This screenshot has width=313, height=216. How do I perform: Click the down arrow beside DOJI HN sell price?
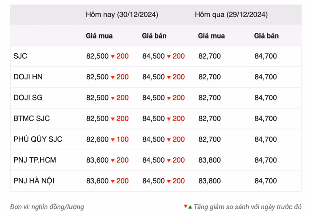tap(169, 78)
